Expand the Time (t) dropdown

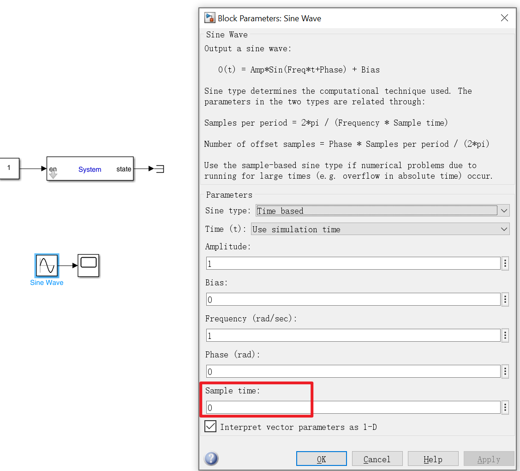380,229
